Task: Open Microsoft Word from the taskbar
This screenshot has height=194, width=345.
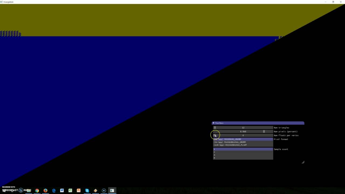Action: tap(62, 190)
